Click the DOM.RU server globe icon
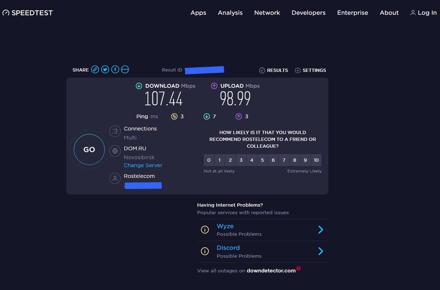 pyautogui.click(x=115, y=151)
